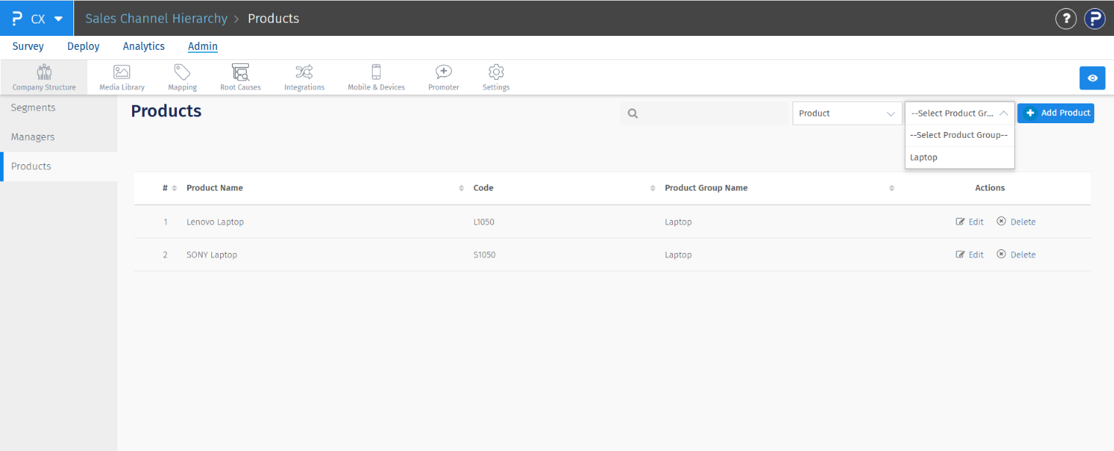The height and width of the screenshot is (451, 1114).
Task: Click Laptop group cell in SONY row
Action: click(x=678, y=254)
